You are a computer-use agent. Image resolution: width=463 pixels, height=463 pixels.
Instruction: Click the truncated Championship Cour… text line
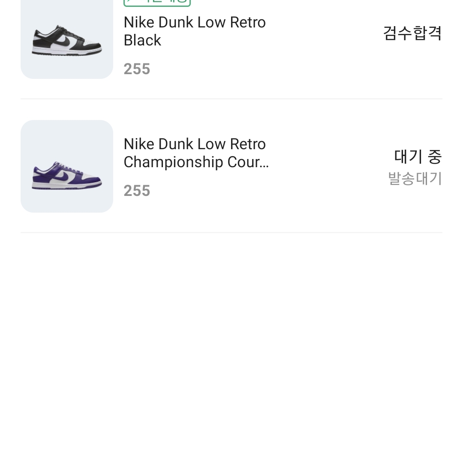coord(196,162)
